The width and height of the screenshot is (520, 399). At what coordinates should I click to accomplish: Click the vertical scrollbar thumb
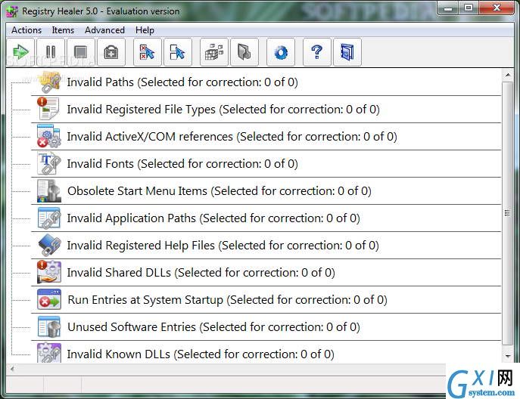[x=508, y=213]
